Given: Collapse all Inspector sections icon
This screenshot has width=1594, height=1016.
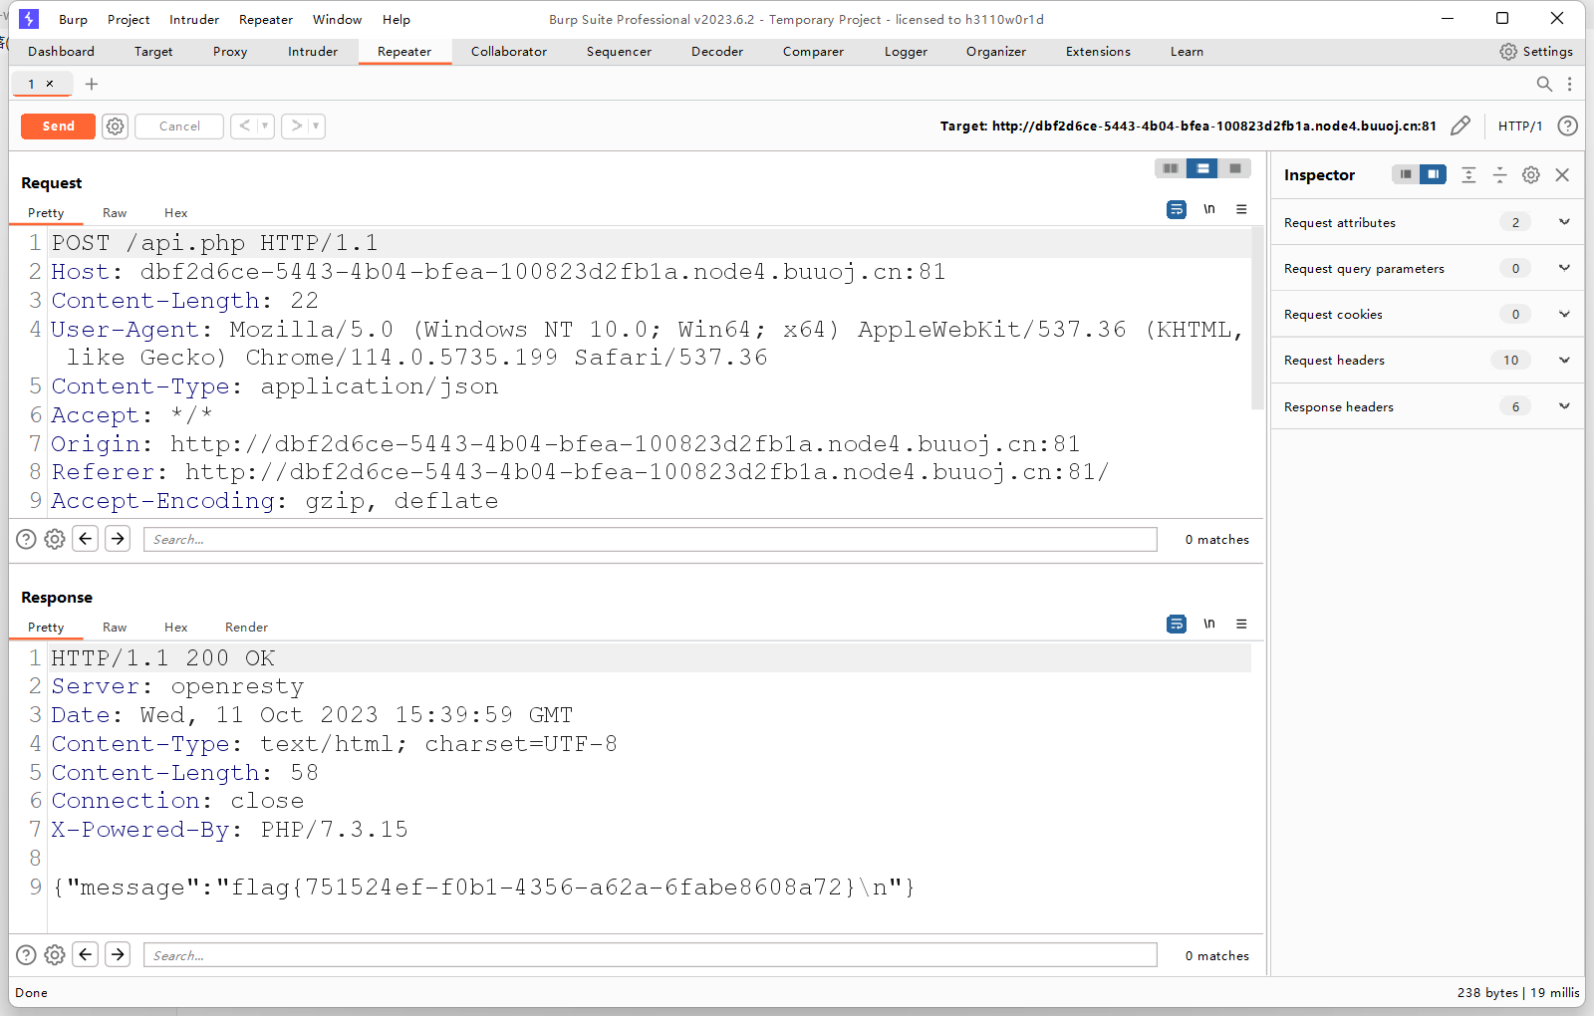Looking at the screenshot, I should [x=1499, y=175].
